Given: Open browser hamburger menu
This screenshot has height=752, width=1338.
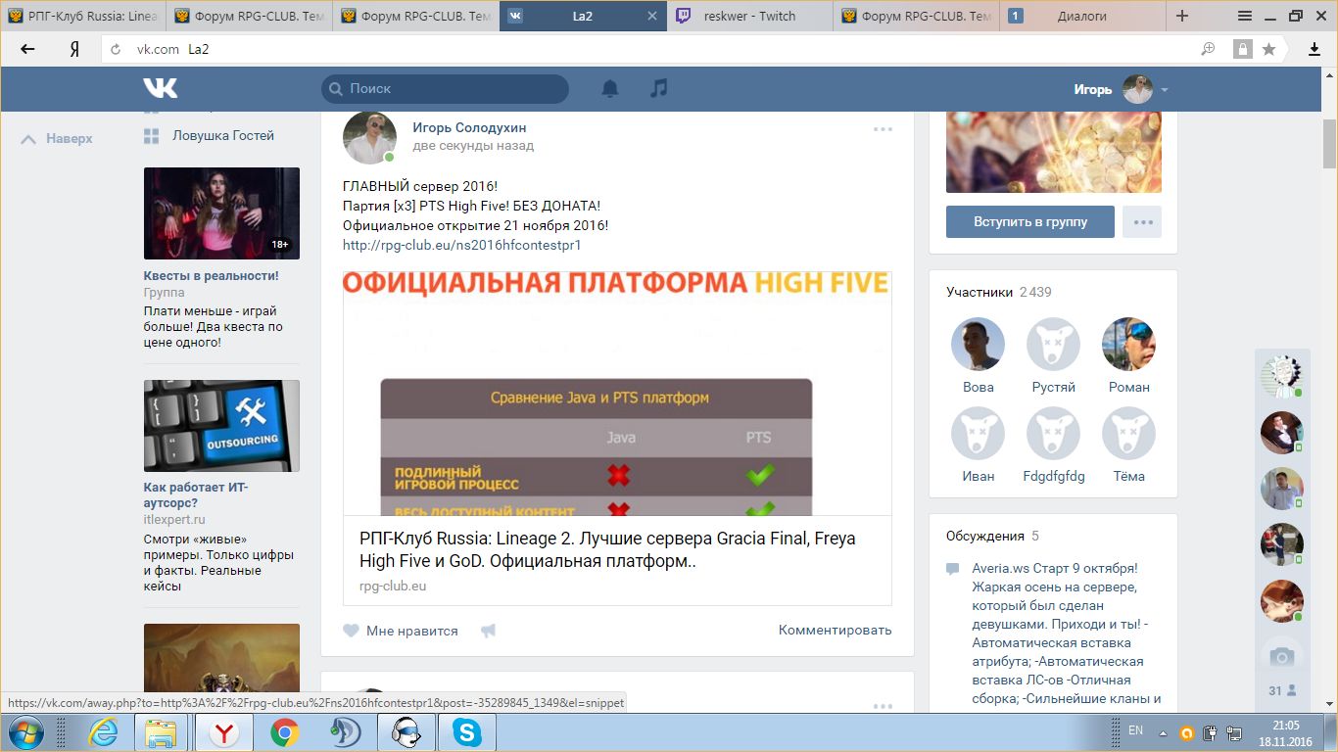Looking at the screenshot, I should (x=1245, y=16).
